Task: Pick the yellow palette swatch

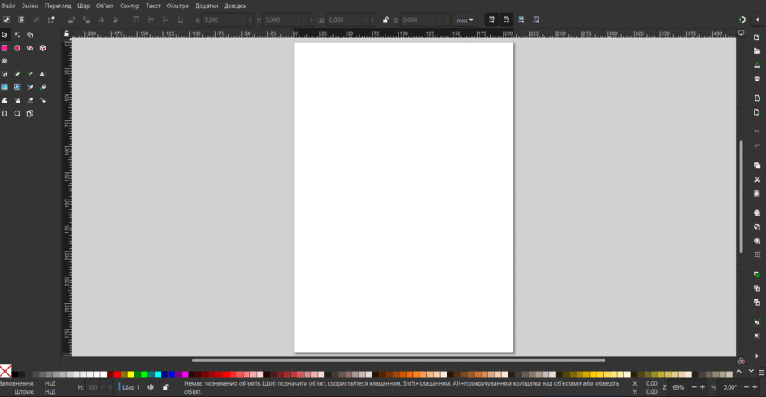Action: pyautogui.click(x=130, y=374)
